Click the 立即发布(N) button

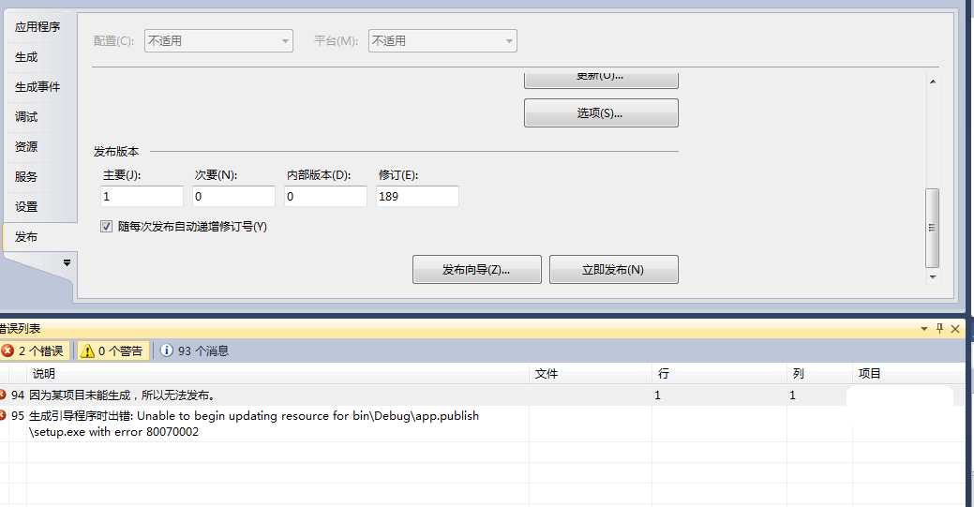(613, 270)
